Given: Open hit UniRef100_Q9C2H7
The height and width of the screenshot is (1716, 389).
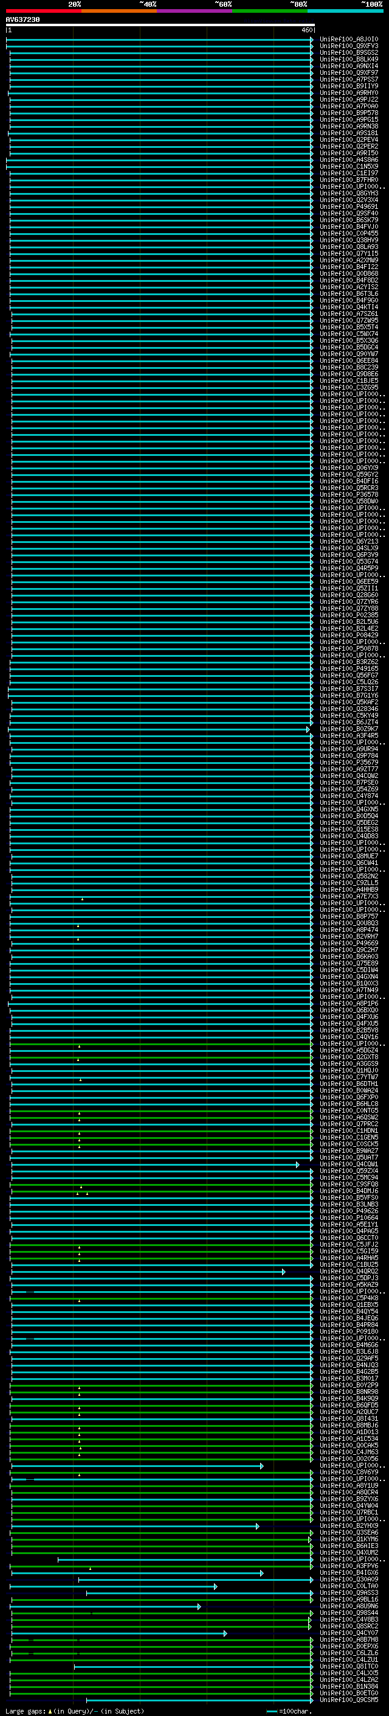Looking at the screenshot, I should click(349, 949).
